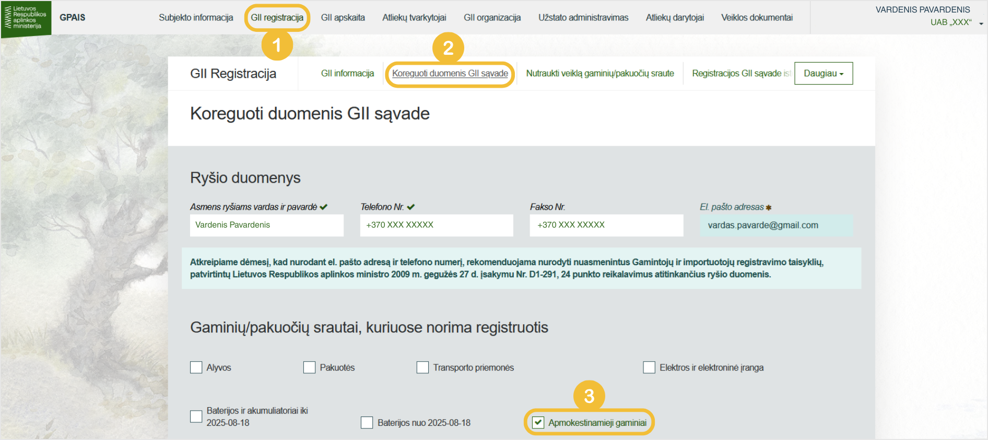Go to Atliekų tvarkytojai menu
The image size is (988, 440).
pyautogui.click(x=414, y=18)
